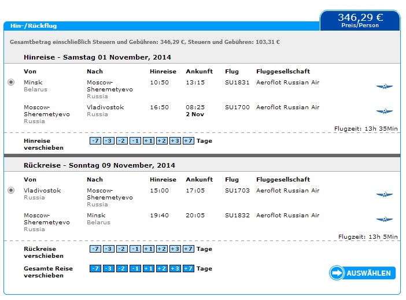Viewport: 406px width, 300px height.
Task: Click the Aeroflot logo for flight SU1700
Action: [x=384, y=112]
